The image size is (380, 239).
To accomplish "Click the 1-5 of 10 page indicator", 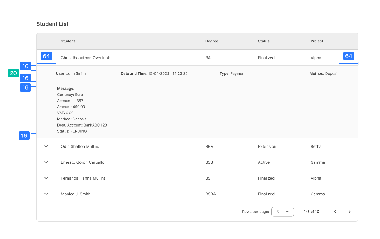I will coord(311,212).
